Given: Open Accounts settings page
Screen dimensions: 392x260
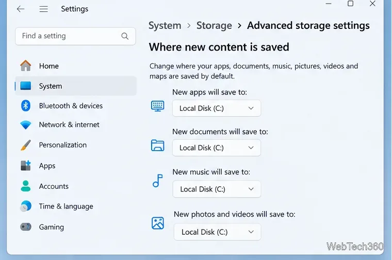Looking at the screenshot, I should pyautogui.click(x=75, y=186).
